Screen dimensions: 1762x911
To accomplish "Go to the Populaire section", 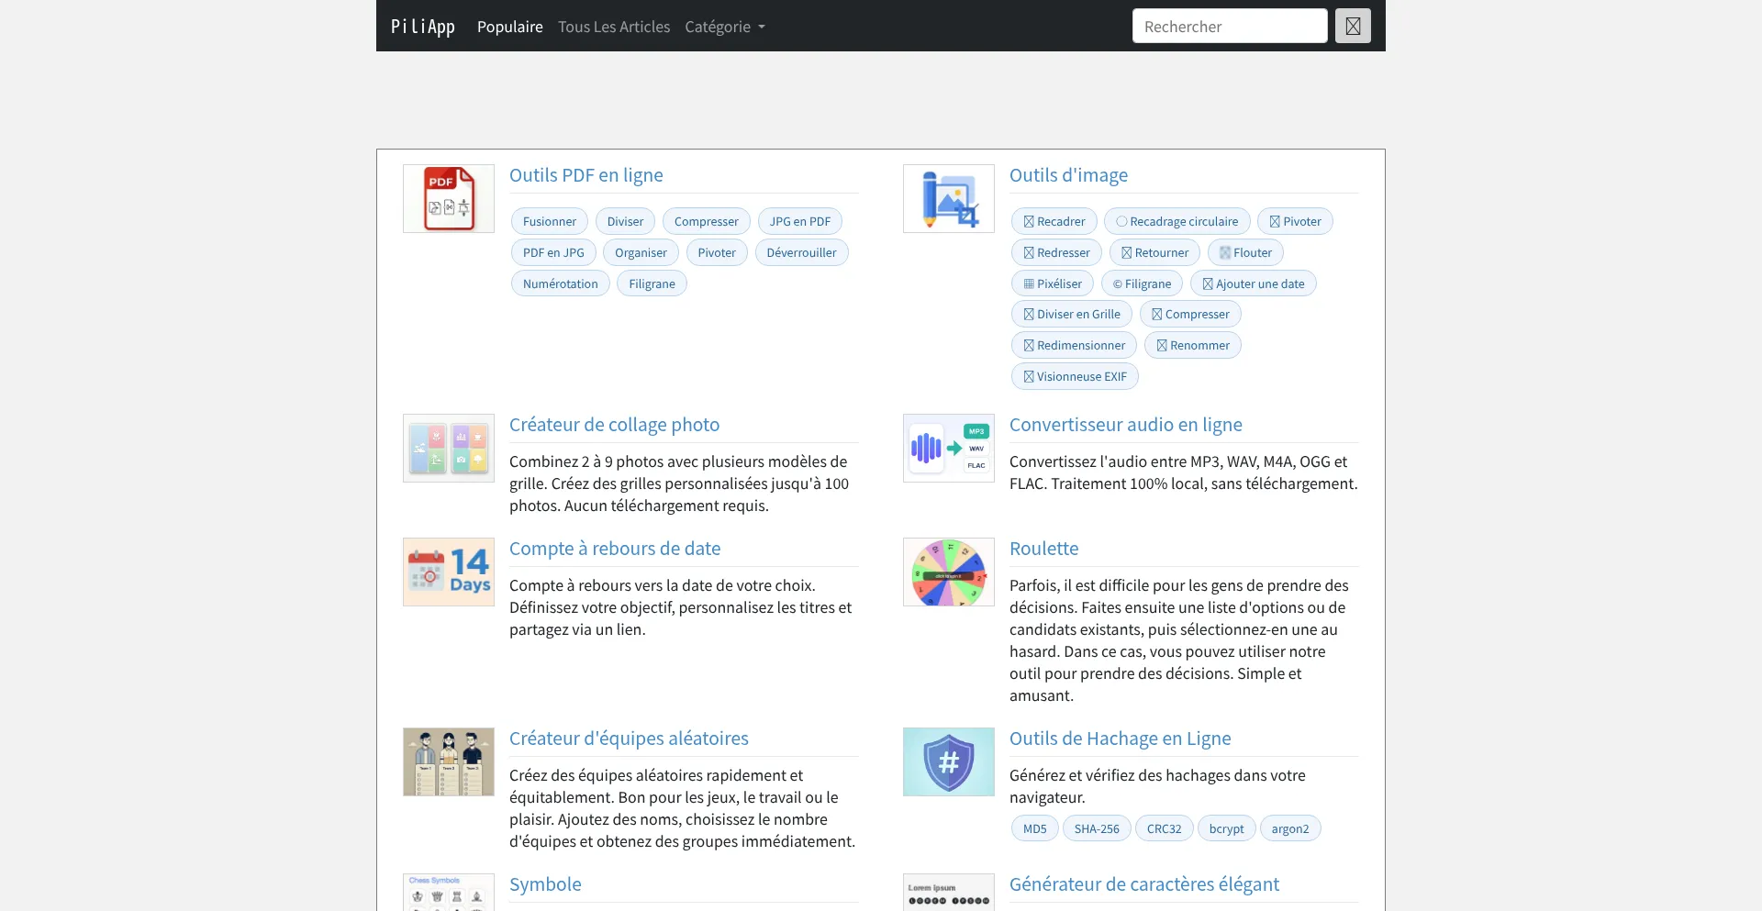I will (x=510, y=27).
